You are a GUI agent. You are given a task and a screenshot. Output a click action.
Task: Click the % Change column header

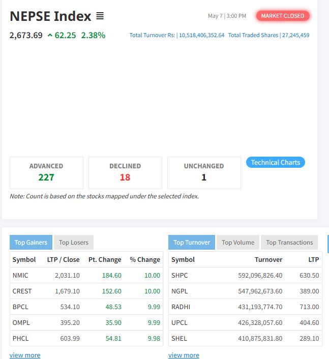pos(145,259)
